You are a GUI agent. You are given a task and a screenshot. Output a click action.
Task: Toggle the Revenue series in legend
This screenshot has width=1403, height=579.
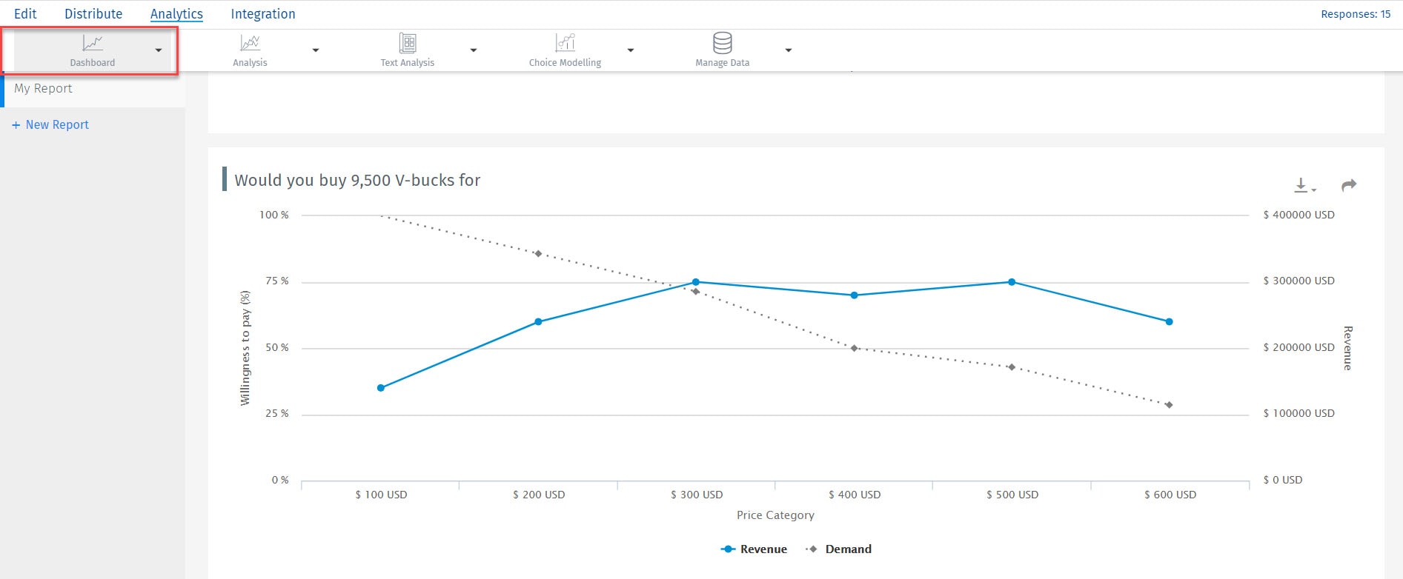[754, 549]
